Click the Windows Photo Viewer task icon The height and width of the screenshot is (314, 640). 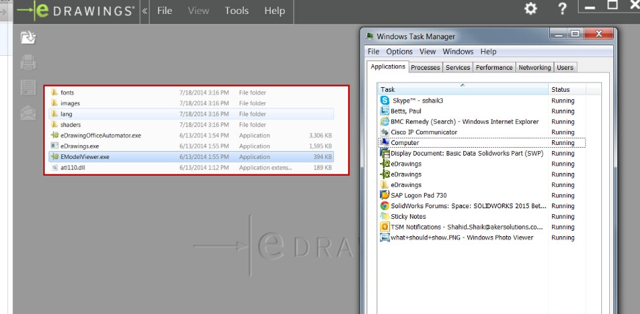(x=385, y=237)
